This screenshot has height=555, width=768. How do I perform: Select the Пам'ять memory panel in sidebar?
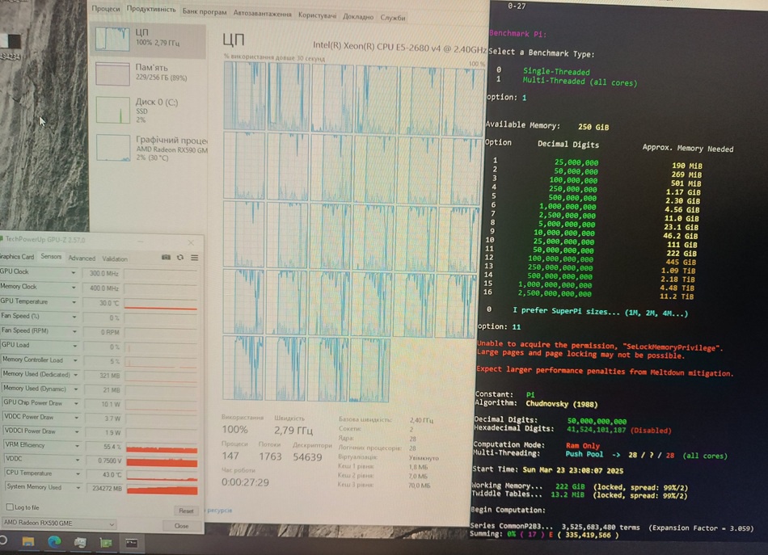coord(148,73)
